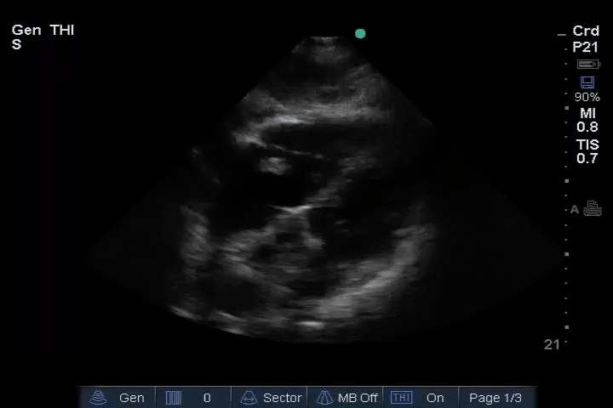Click the green orientation marker dot
The image size is (613, 408).
click(360, 34)
